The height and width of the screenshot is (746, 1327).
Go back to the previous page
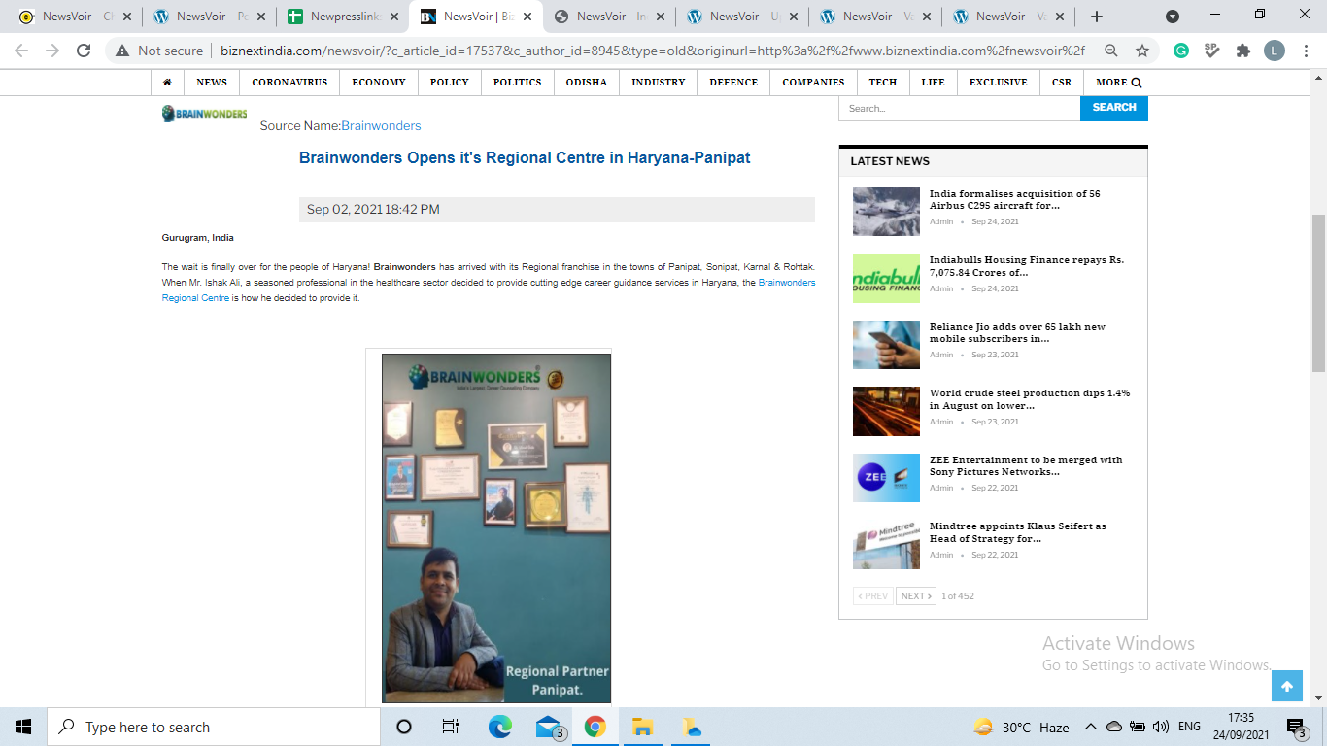(x=21, y=51)
